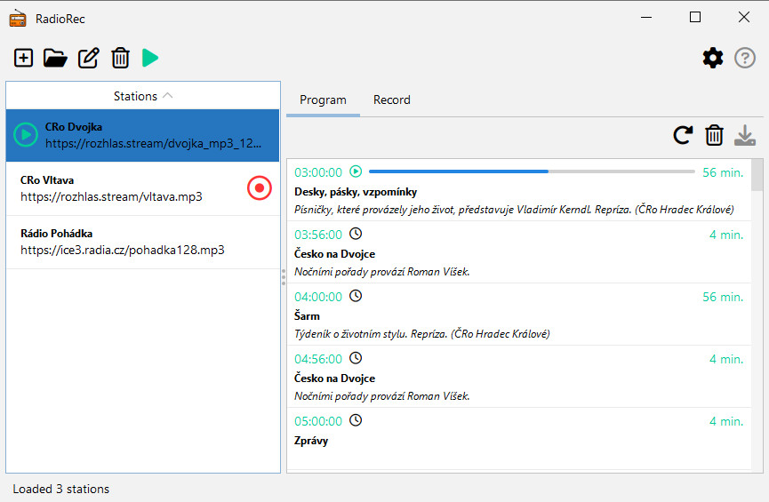Start playback with the green toolbar play button
Viewport: 769px width, 502px height.
[150, 59]
